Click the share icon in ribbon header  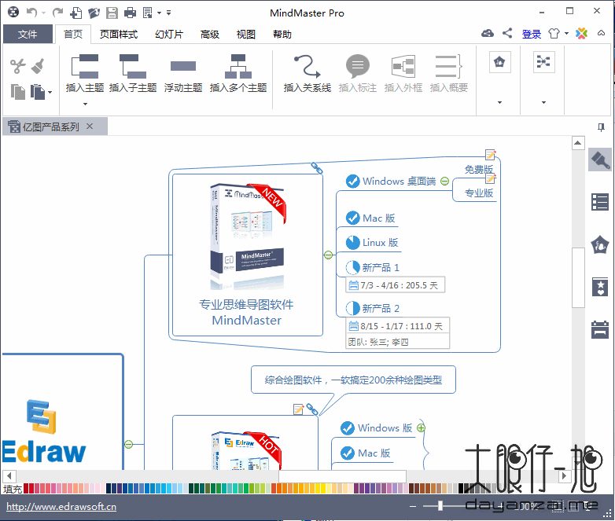pyautogui.click(x=507, y=33)
